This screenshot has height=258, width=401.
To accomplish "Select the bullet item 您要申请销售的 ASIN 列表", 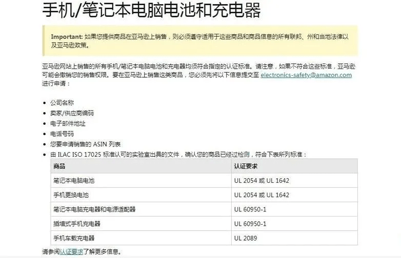I will pyautogui.click(x=85, y=144).
